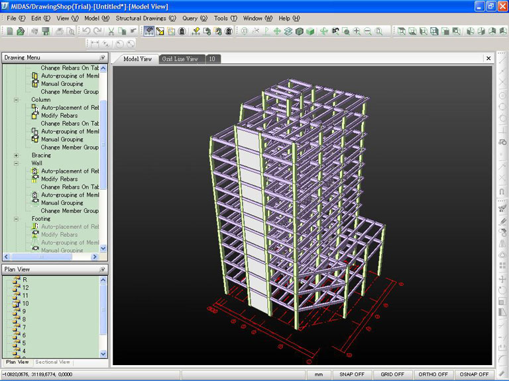Click the first wireframe box view icon
509x381 pixels.
tap(402, 31)
